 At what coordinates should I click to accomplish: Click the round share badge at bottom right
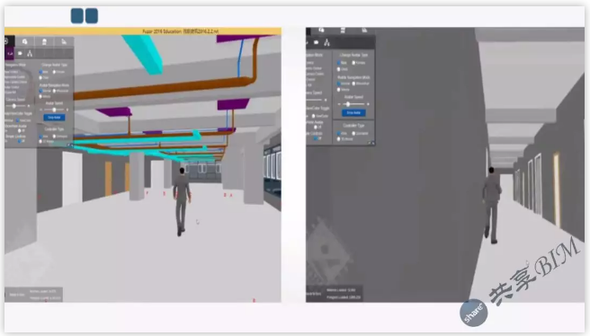[x=474, y=313]
